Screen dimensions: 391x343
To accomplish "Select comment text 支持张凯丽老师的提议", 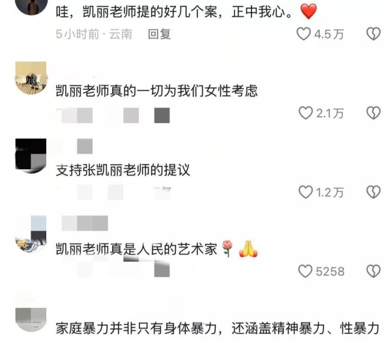I will tap(123, 170).
